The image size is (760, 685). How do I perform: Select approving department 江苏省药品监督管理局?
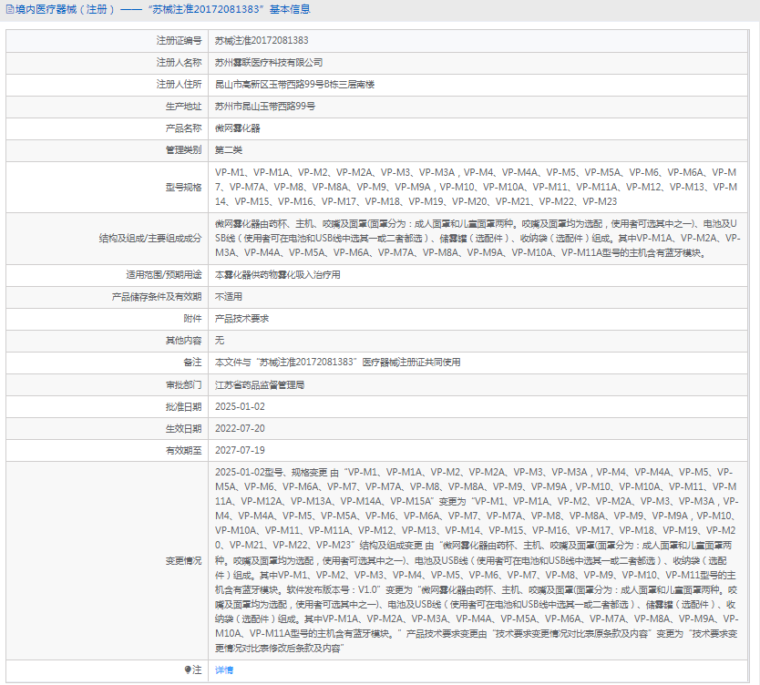pos(260,384)
